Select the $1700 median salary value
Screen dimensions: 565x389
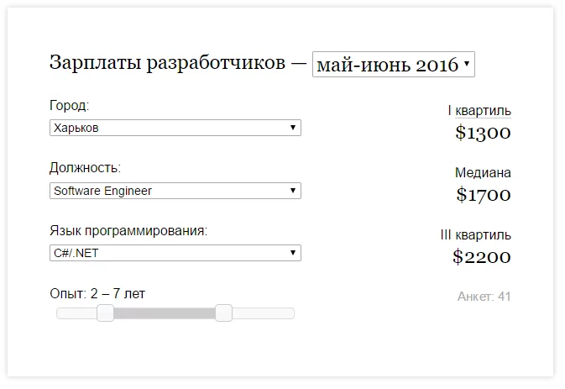483,195
